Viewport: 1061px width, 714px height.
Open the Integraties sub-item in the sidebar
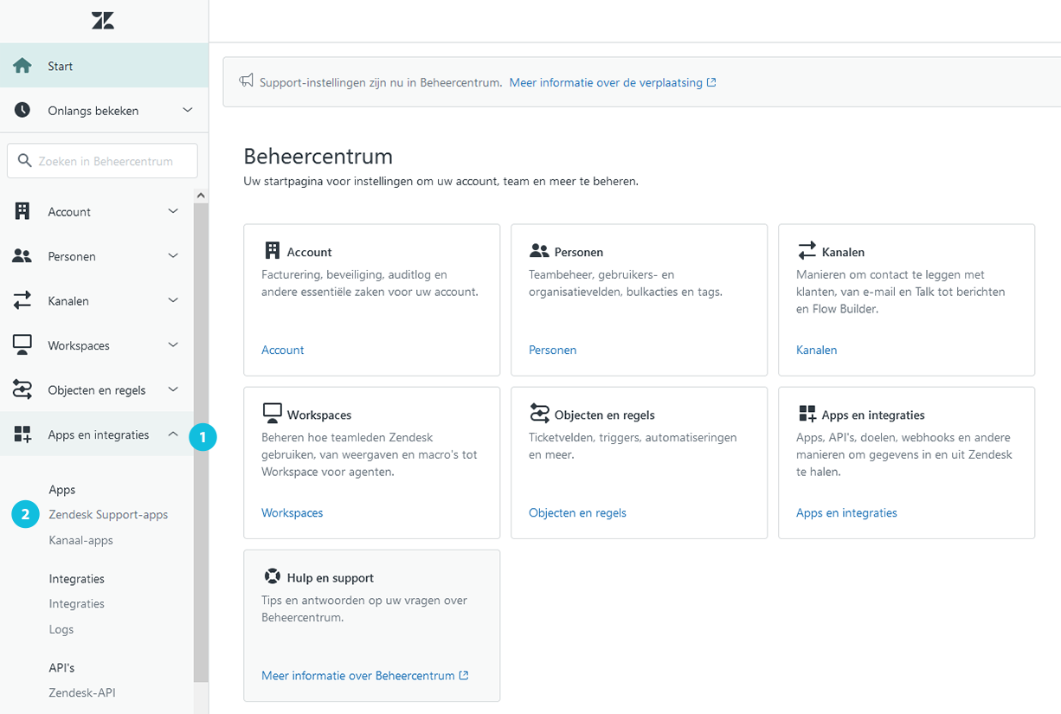pos(77,603)
